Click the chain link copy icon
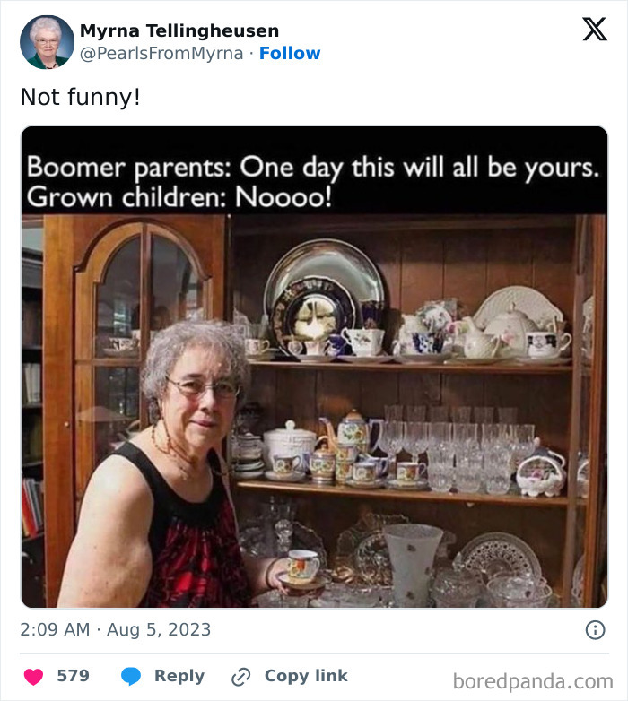 pyautogui.click(x=240, y=677)
